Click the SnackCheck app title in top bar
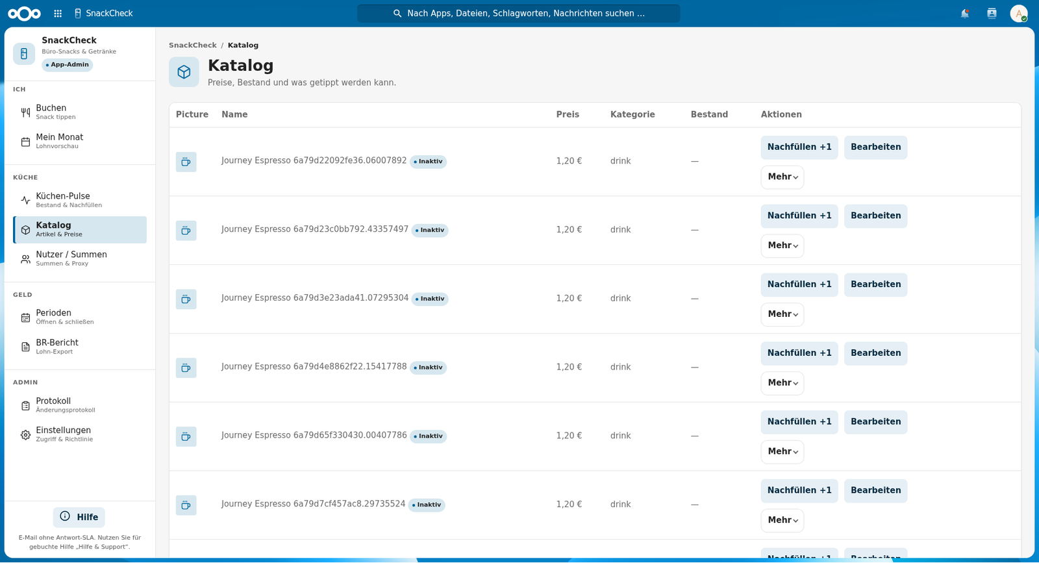 pyautogui.click(x=104, y=14)
